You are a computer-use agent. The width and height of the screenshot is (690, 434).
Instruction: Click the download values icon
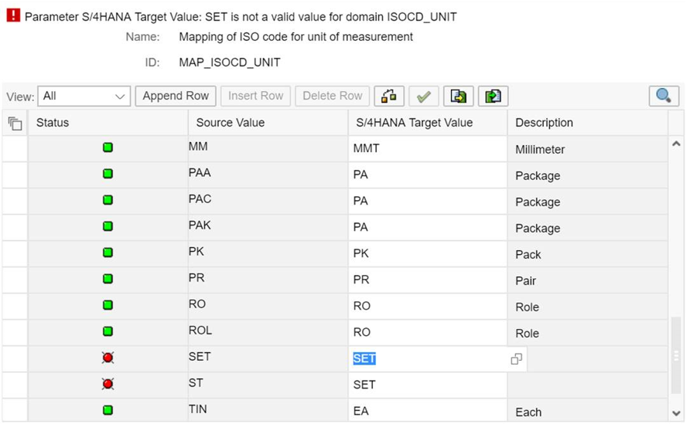pos(459,97)
